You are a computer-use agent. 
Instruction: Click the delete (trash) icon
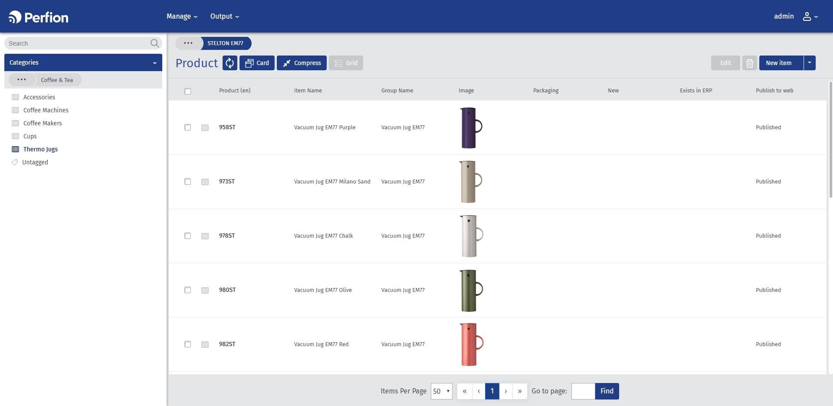[x=750, y=63]
